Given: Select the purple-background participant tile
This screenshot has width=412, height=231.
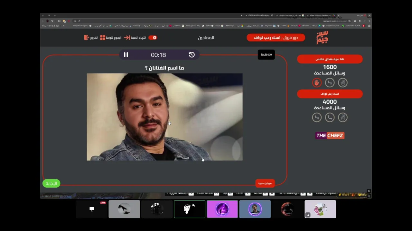Looking at the screenshot, I should pos(222,209).
